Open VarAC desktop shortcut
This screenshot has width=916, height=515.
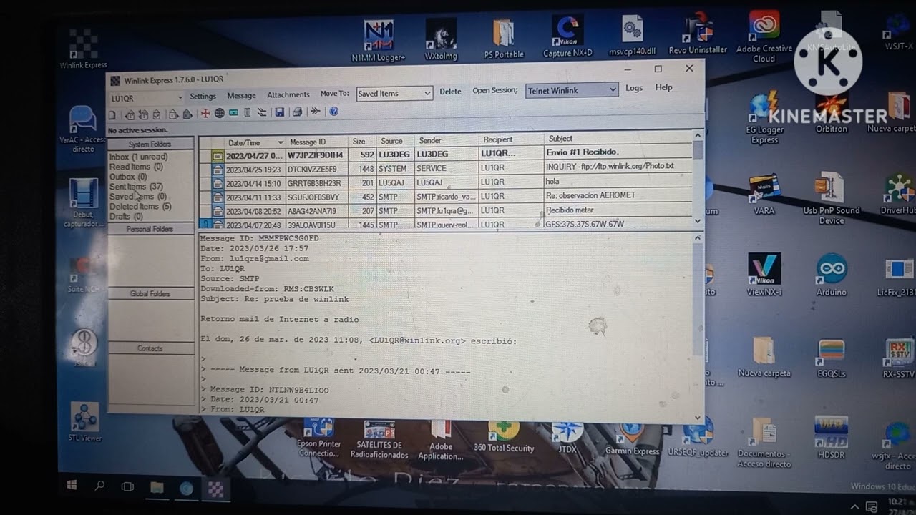coord(83,129)
